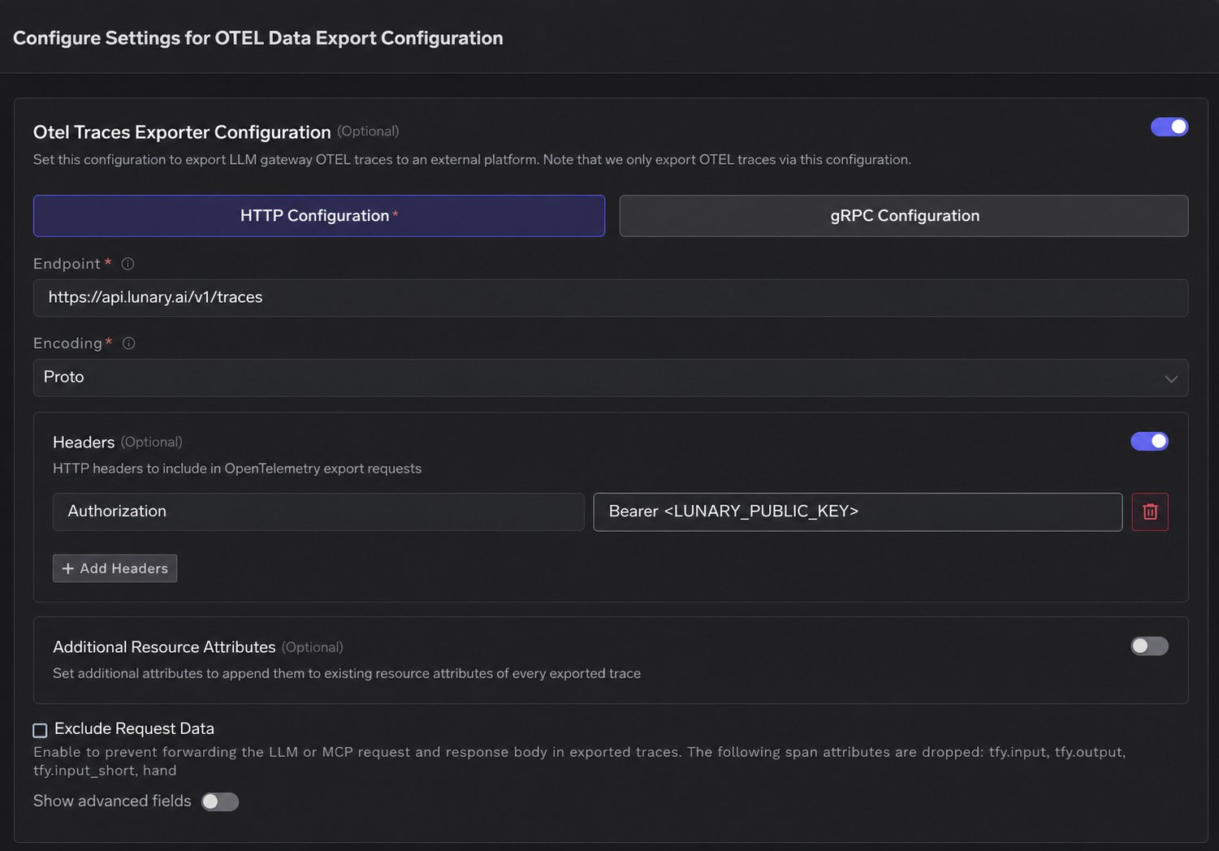Screen dimensions: 1219x851
Task: Click the Show advanced fields label
Action: point(112,801)
